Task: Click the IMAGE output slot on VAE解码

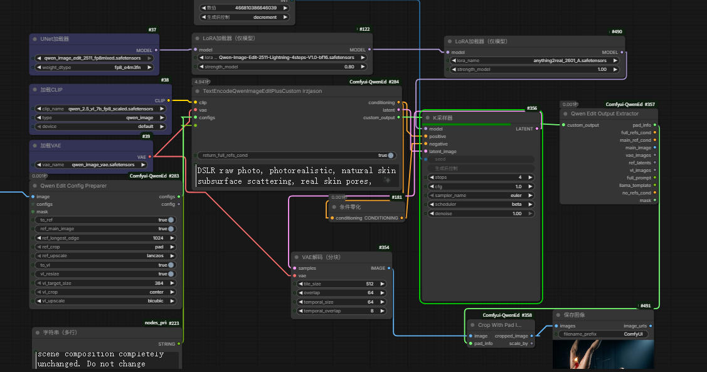Action: 389,268
